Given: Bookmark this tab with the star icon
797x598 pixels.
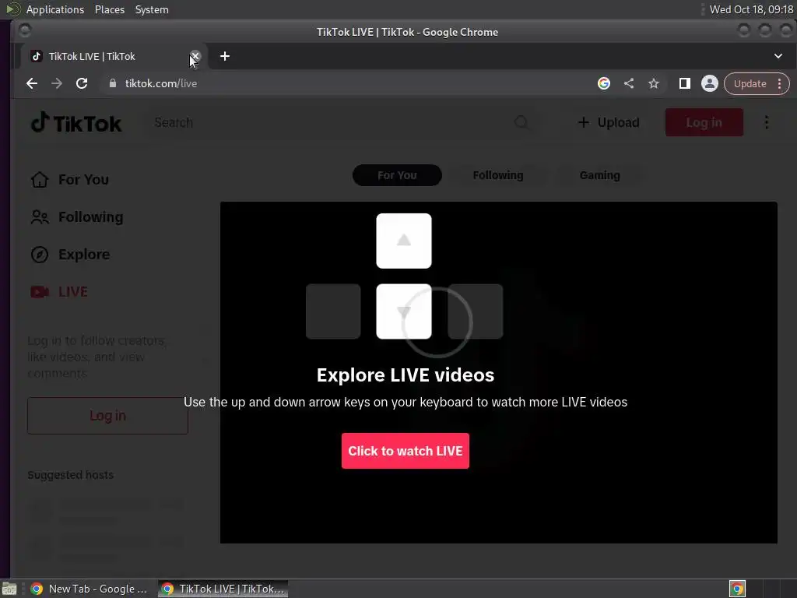Looking at the screenshot, I should 654,83.
